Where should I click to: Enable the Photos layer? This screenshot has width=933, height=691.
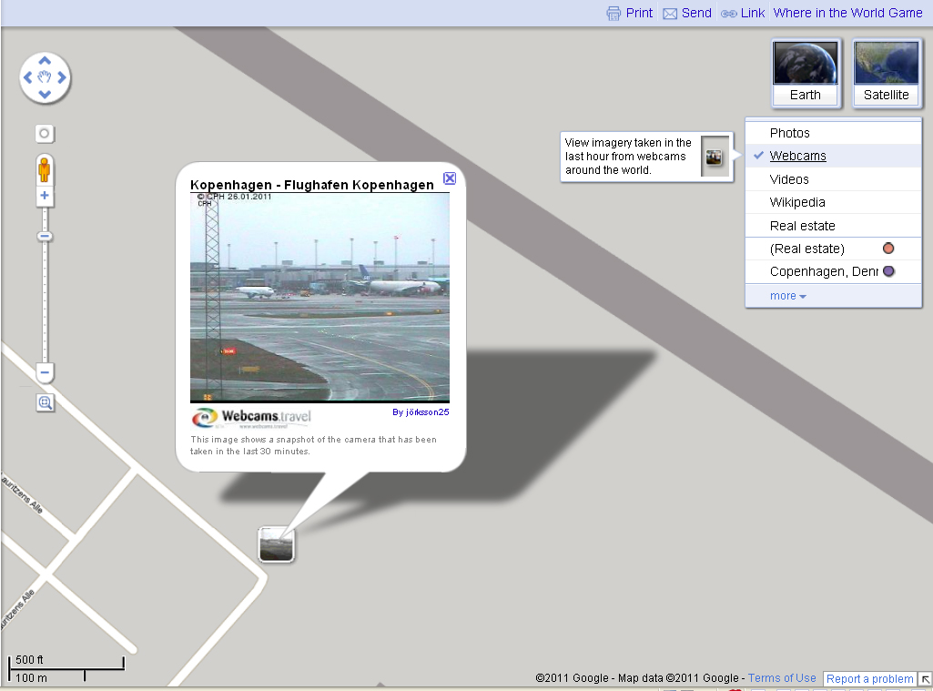tap(789, 133)
